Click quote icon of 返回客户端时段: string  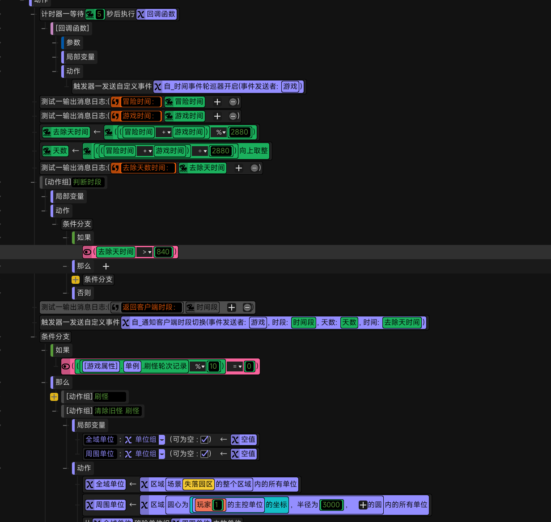(116, 307)
